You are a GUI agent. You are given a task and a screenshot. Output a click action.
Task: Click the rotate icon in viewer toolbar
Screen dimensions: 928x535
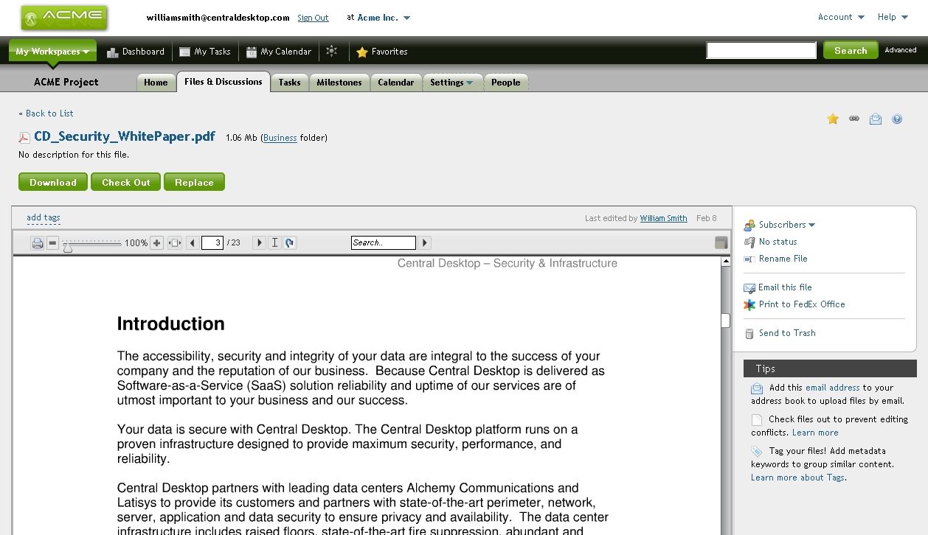point(290,242)
